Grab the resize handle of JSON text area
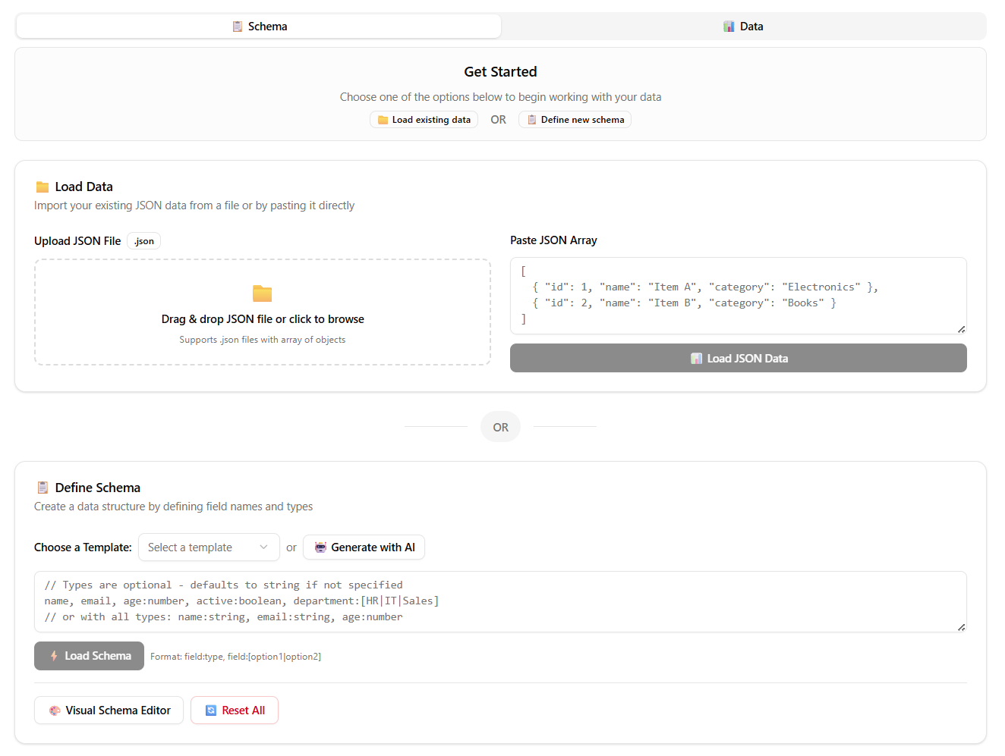 (961, 329)
